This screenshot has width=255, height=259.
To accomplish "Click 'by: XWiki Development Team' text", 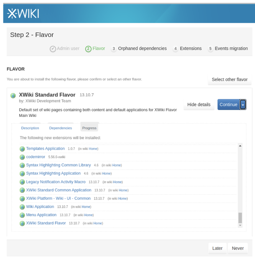I will pos(45,101).
